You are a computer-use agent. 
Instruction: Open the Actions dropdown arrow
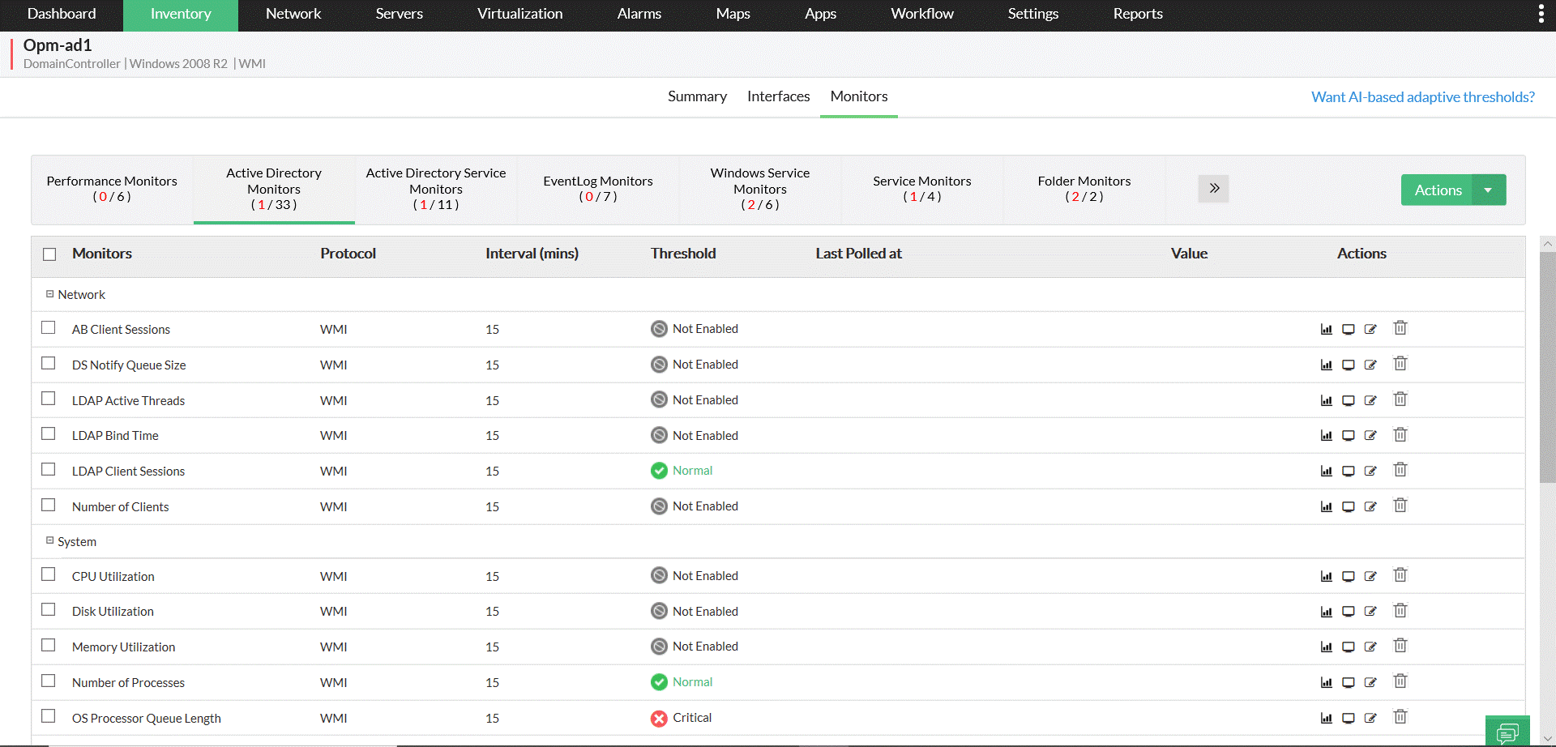1488,190
